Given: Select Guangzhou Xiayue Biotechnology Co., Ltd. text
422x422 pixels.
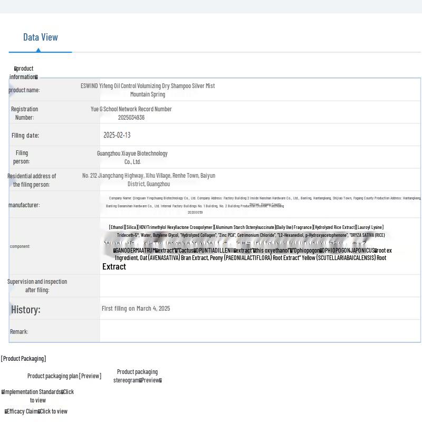Looking at the screenshot, I should point(132,157).
